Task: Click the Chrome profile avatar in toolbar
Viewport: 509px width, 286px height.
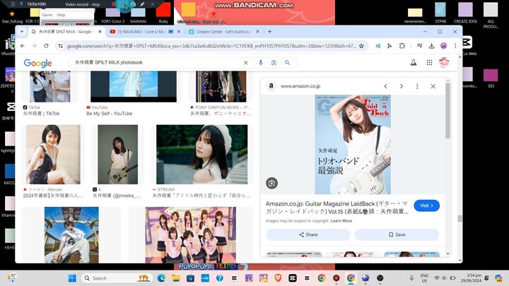Action: pos(443,46)
